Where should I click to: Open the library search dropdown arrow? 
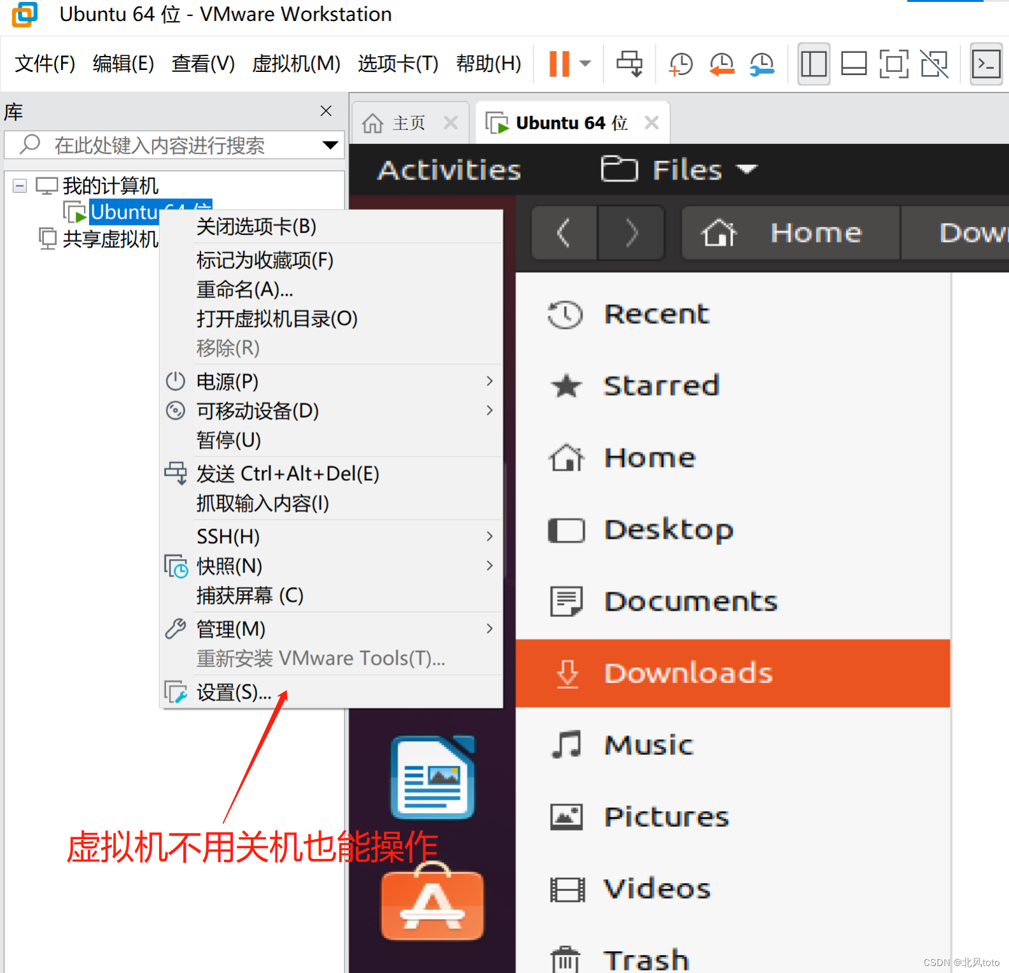[330, 145]
